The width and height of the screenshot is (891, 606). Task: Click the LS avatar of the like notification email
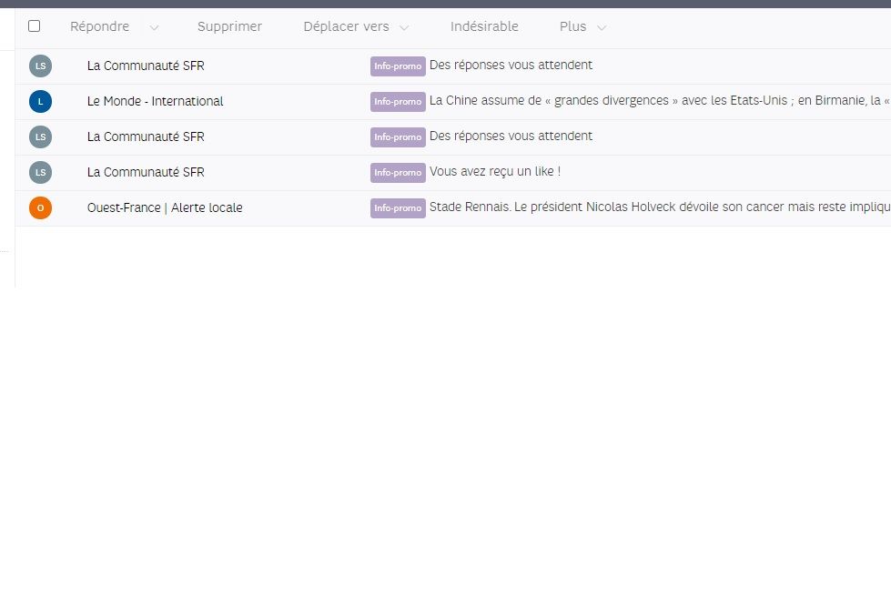pos(40,172)
